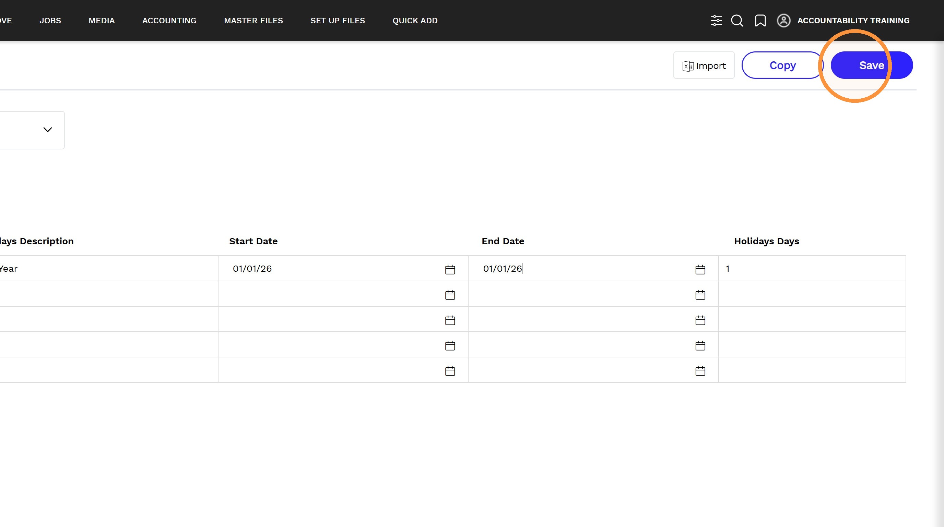Click the Start Date column header
944x527 pixels.
click(x=253, y=241)
